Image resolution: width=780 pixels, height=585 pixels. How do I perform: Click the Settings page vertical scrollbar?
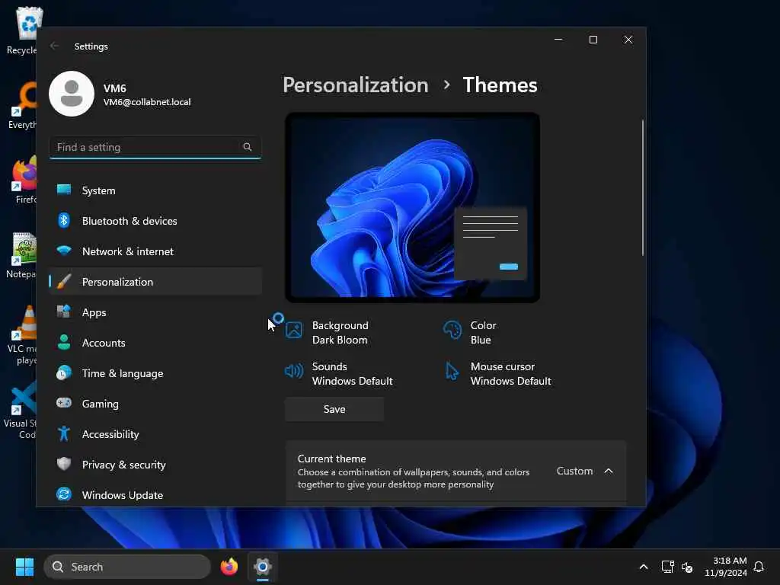(643, 188)
